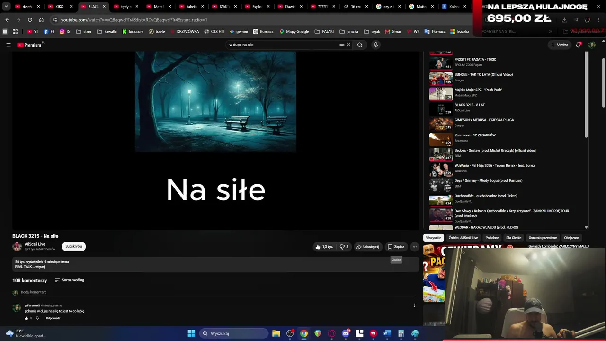Expand Chrome tab search dropdown
606x341 pixels.
point(6,7)
